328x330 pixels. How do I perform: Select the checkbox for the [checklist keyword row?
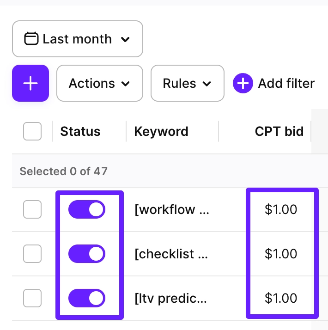click(x=32, y=254)
